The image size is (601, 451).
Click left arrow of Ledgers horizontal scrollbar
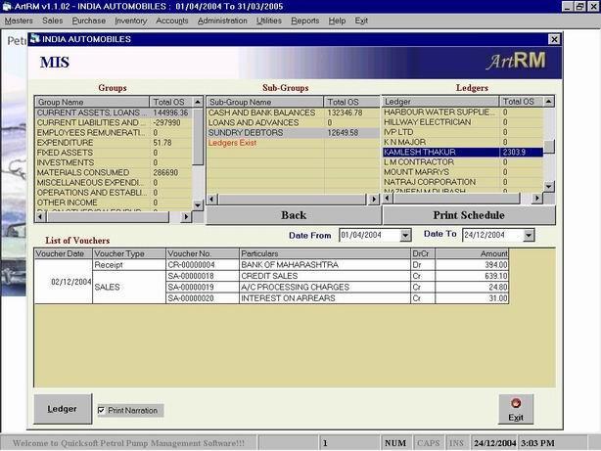388,198
